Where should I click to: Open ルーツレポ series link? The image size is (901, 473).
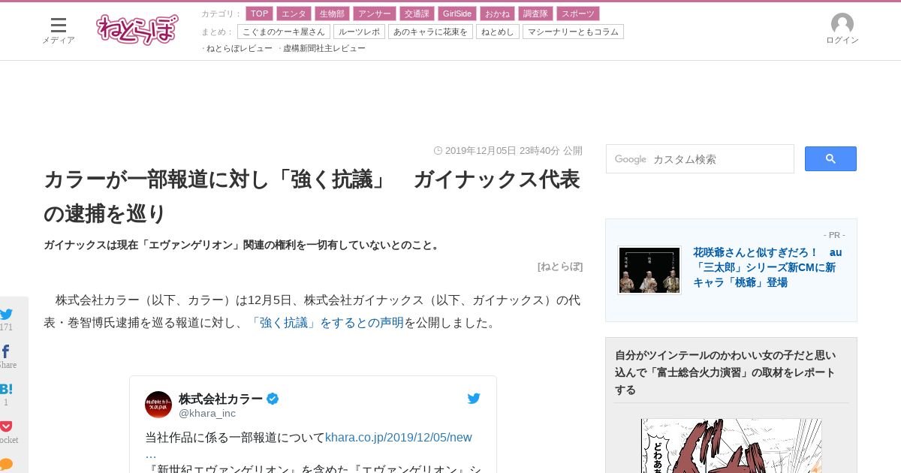click(359, 32)
